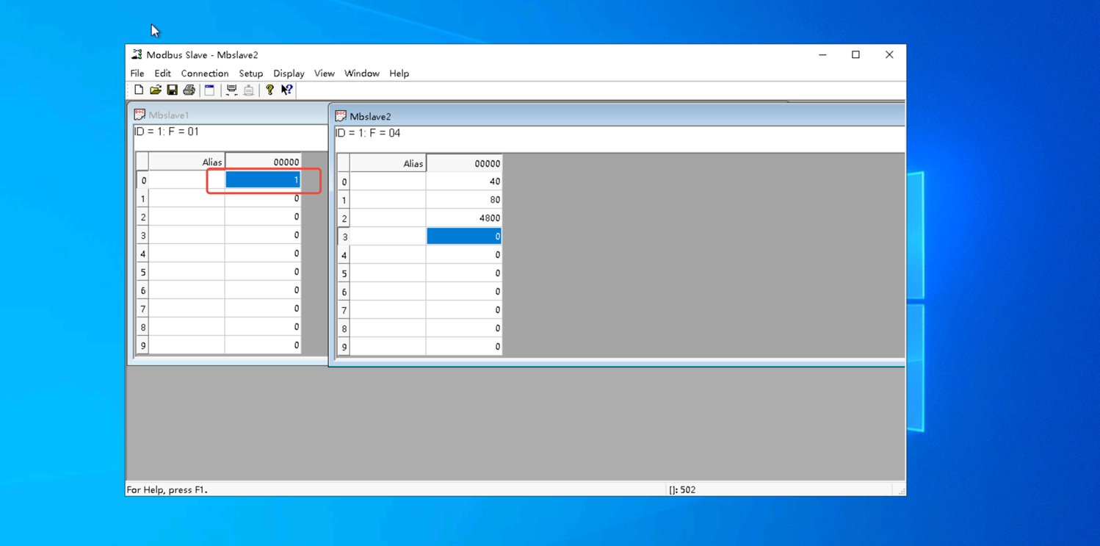Open the File menu
Viewport: 1100px width, 546px height.
(137, 73)
